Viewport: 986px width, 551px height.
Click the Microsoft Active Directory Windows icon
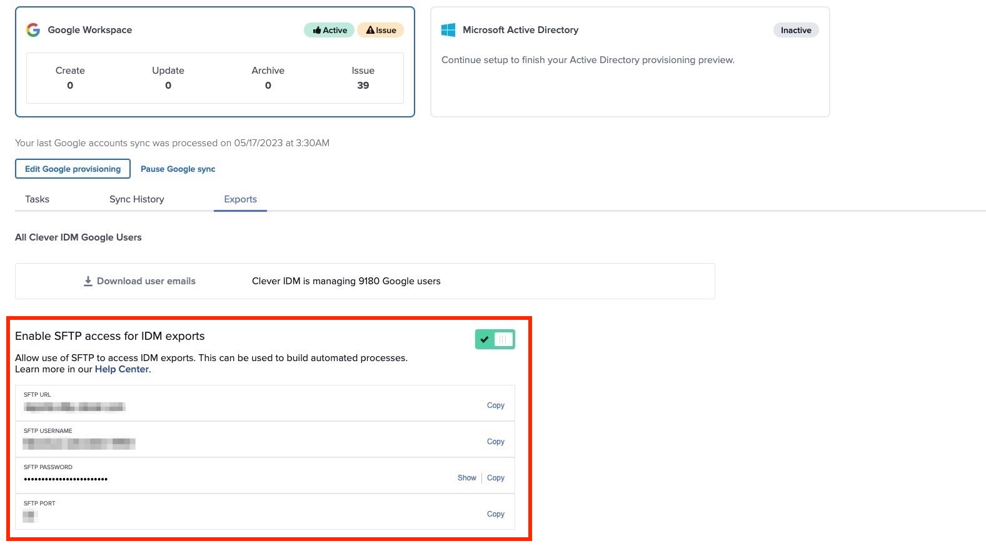pos(448,30)
